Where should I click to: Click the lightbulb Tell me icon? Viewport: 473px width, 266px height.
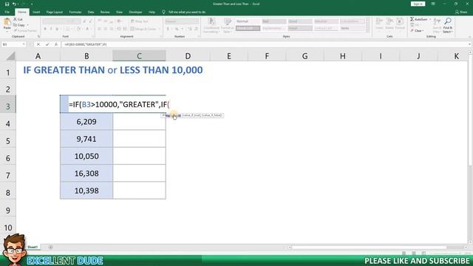click(163, 12)
